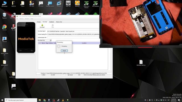Image resolution: width=182 pixels, height=102 pixels.
Task: Click the Stop icon in SP Flash Tool
Action: coord(53,25)
